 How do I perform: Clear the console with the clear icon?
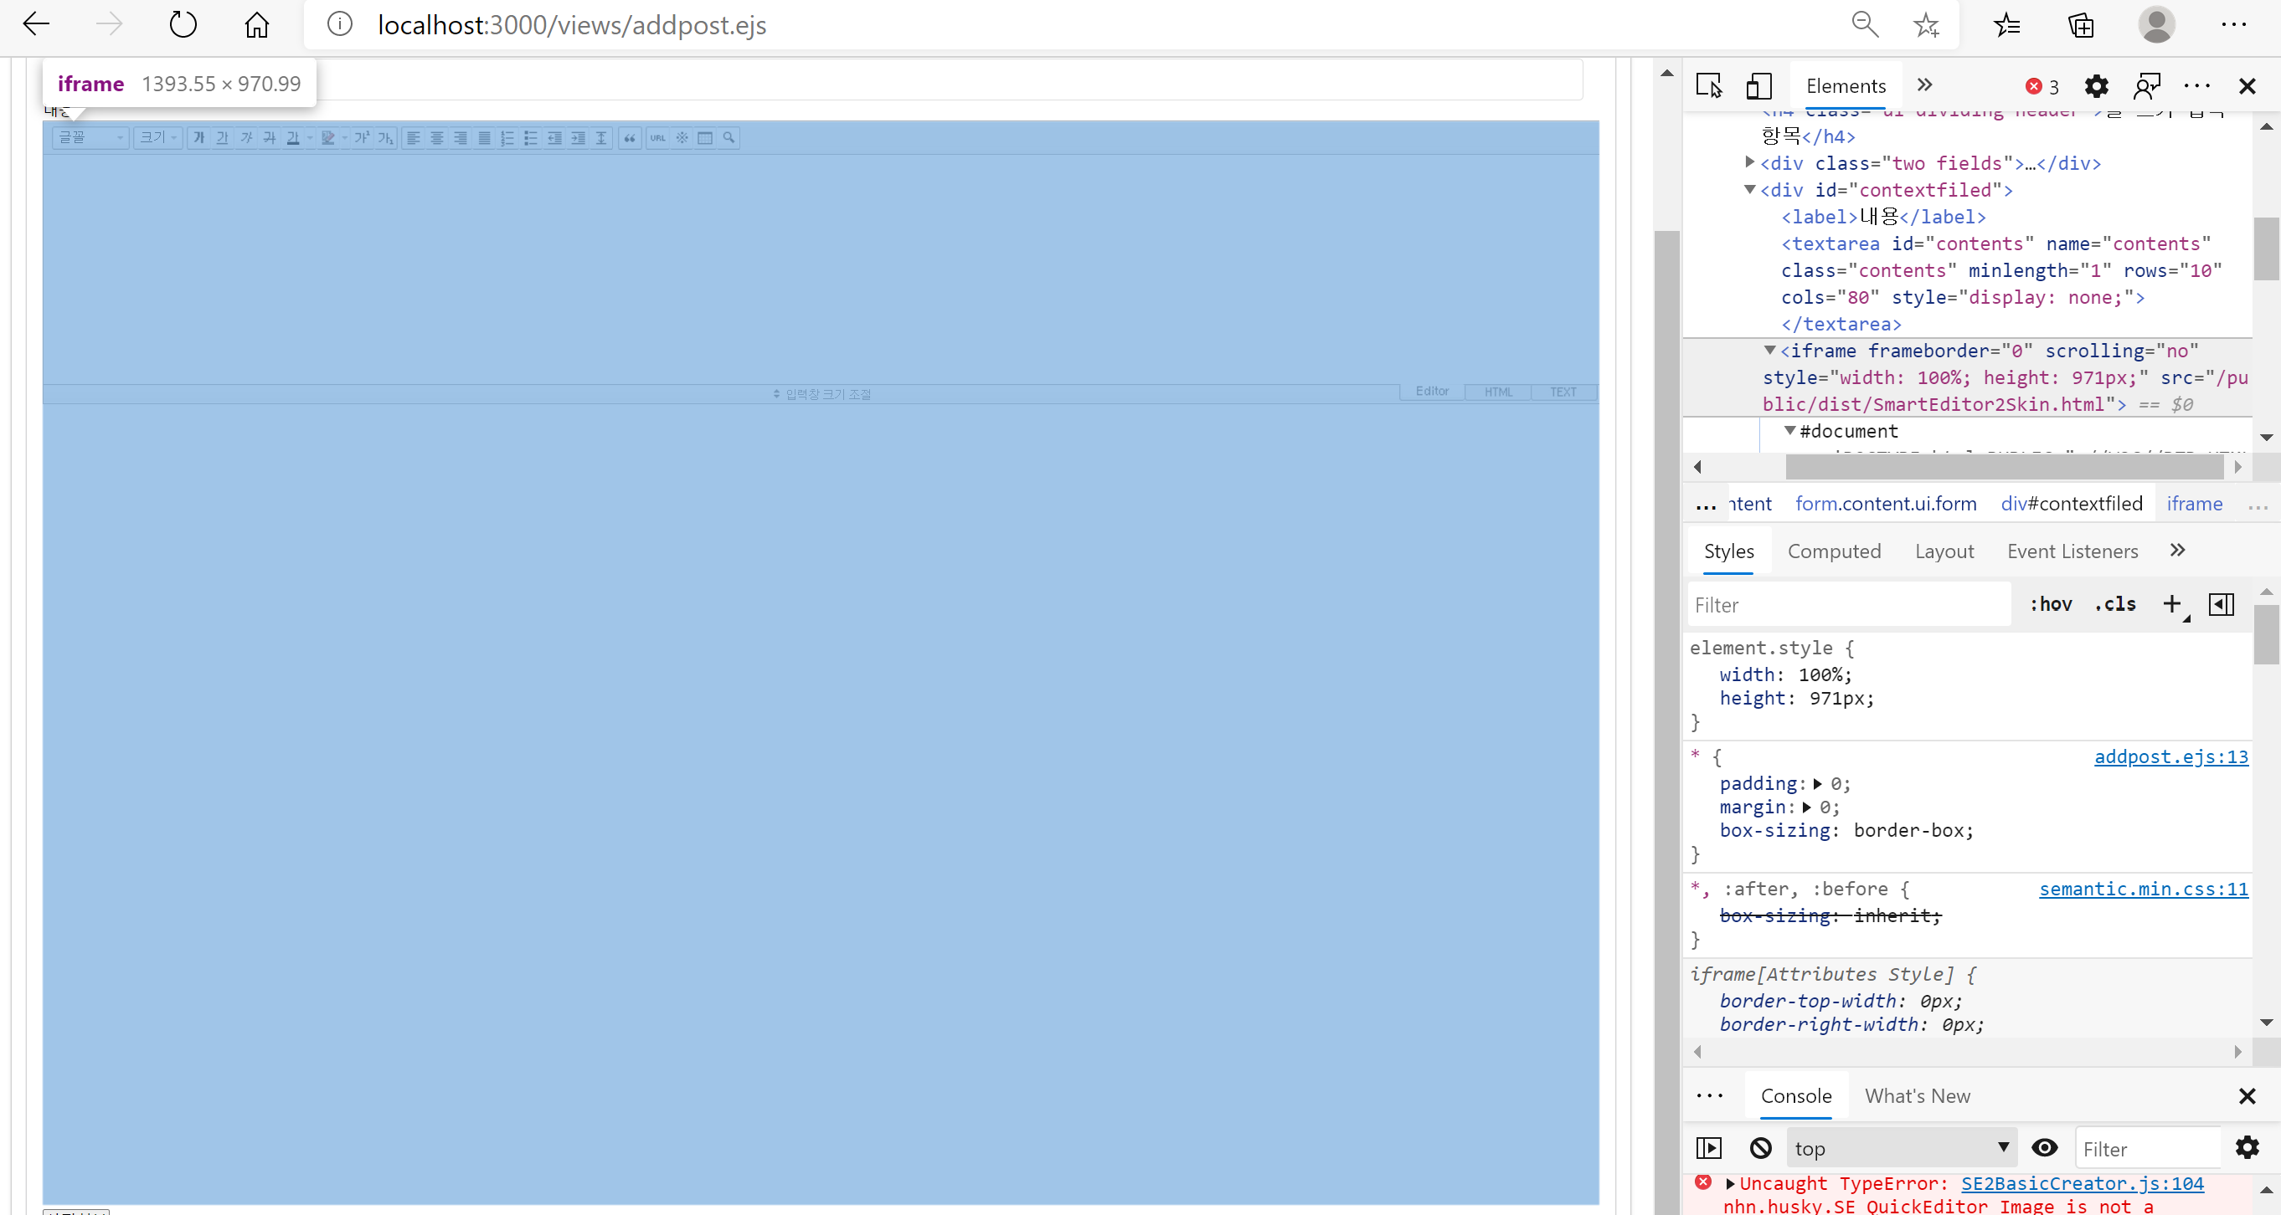point(1760,1148)
